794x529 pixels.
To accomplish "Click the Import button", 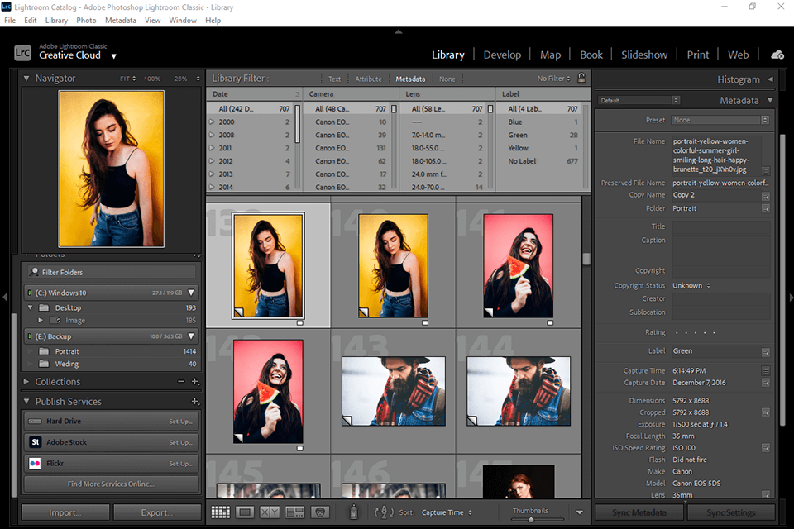I will pos(65,512).
